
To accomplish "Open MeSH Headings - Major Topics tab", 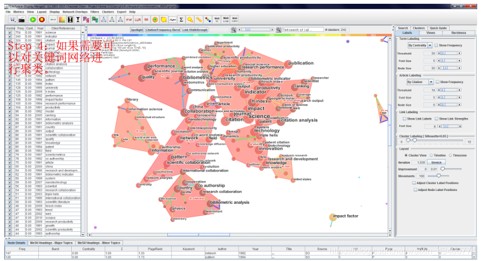I will [51, 243].
